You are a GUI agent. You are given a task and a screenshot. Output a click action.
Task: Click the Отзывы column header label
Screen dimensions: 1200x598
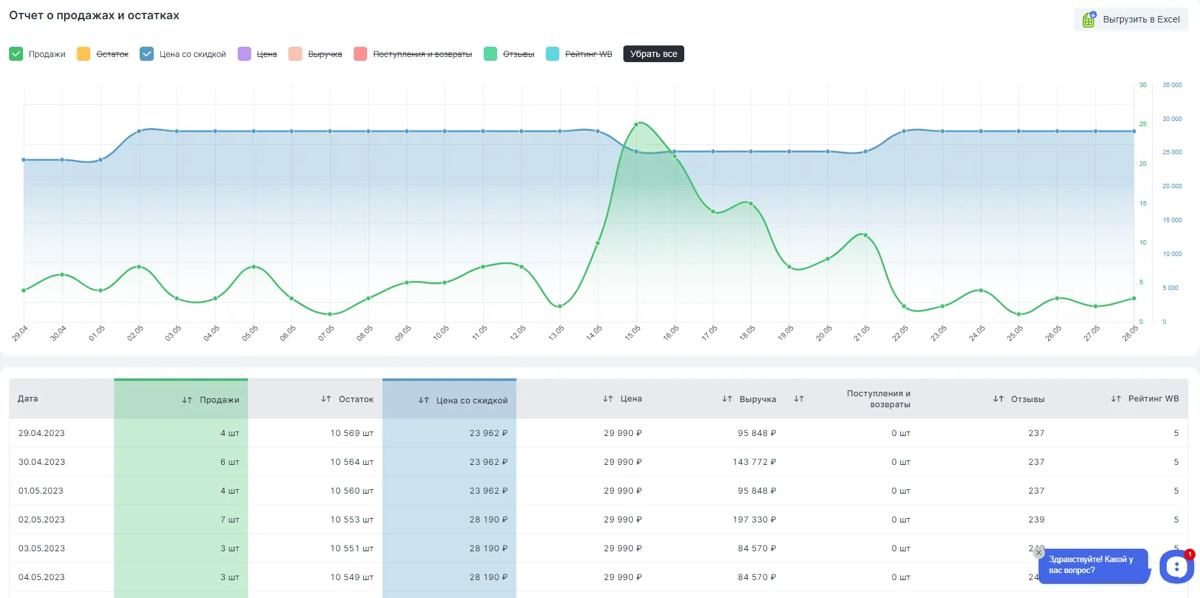pos(1028,399)
